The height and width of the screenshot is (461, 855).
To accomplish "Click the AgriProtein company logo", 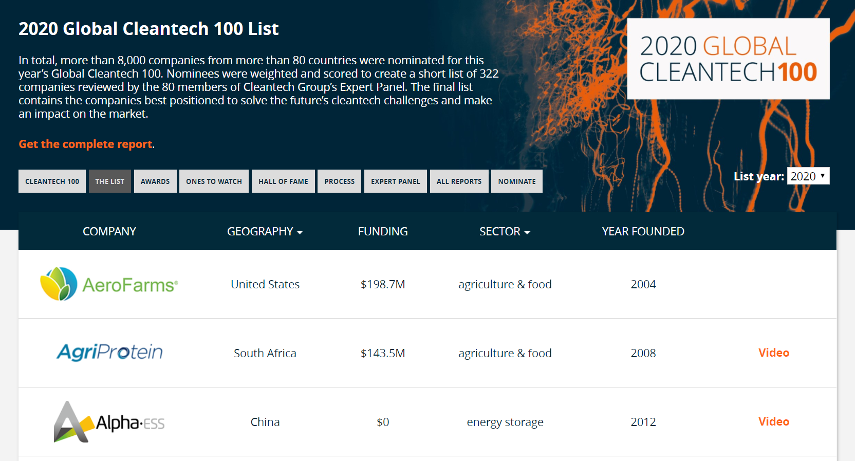I will click(109, 353).
